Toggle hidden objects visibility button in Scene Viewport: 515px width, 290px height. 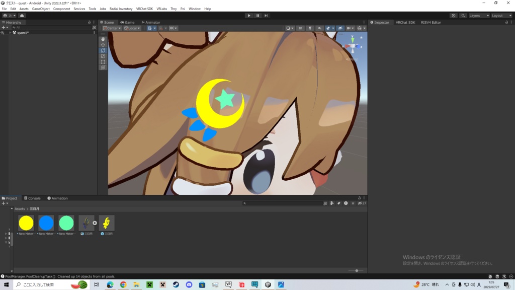coord(340,28)
